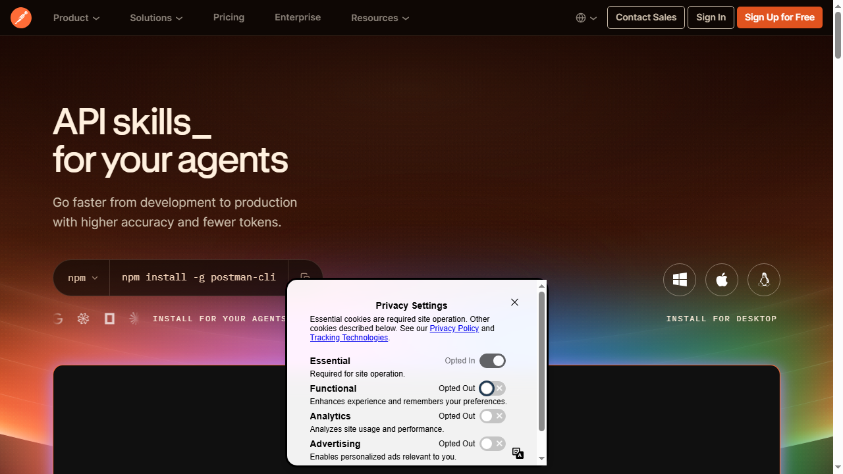Copy the npm install command

coord(305,276)
